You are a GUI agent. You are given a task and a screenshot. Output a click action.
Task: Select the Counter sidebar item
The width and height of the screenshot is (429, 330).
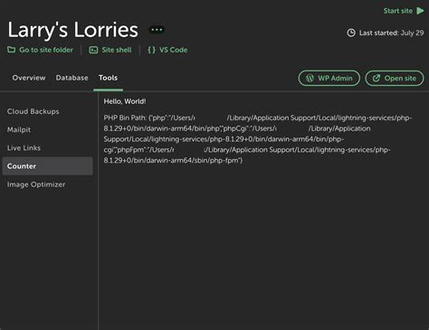coord(47,166)
